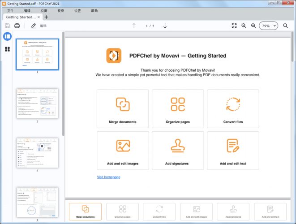Open the 文件 menu
The image size is (296, 224).
tap(10, 11)
